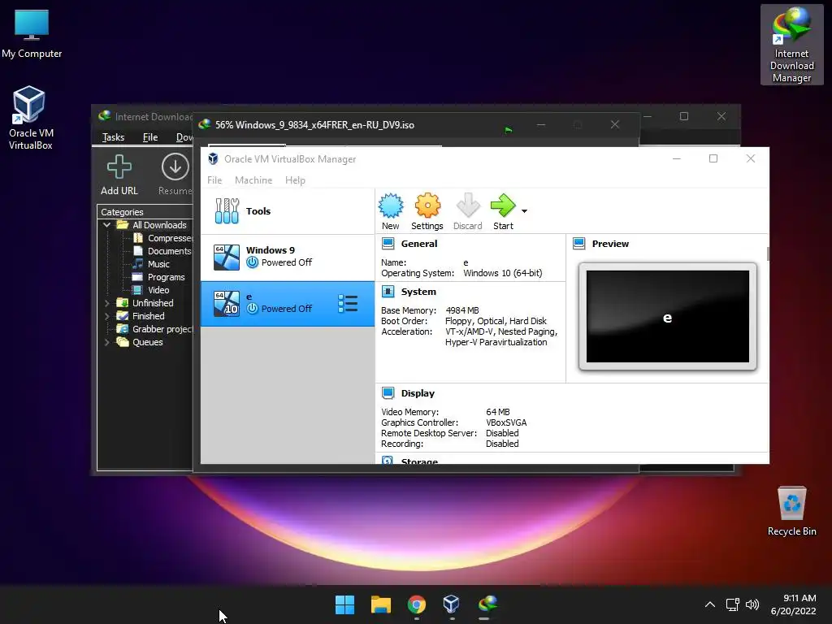Open the Help menu in VirtualBox

click(295, 180)
